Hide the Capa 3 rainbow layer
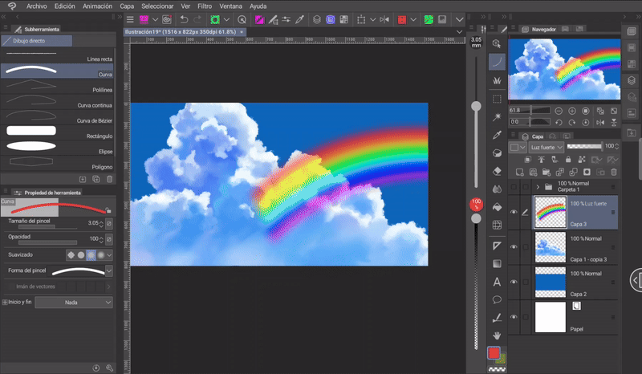Image resolution: width=642 pixels, height=374 pixels. 514,212
